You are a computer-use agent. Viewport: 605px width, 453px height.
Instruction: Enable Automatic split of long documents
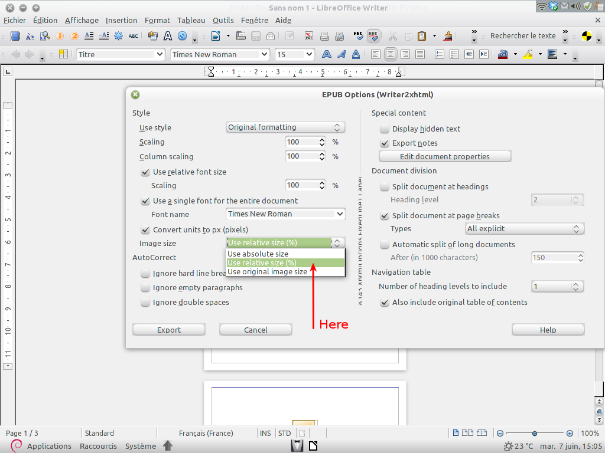coord(385,245)
